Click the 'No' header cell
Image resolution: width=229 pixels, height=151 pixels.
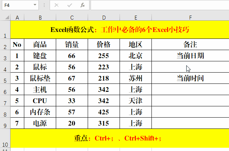coord(17,44)
